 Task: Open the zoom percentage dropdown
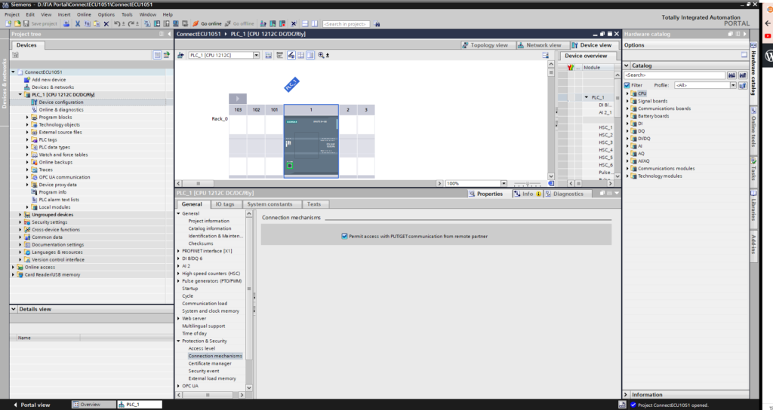pyautogui.click(x=504, y=183)
